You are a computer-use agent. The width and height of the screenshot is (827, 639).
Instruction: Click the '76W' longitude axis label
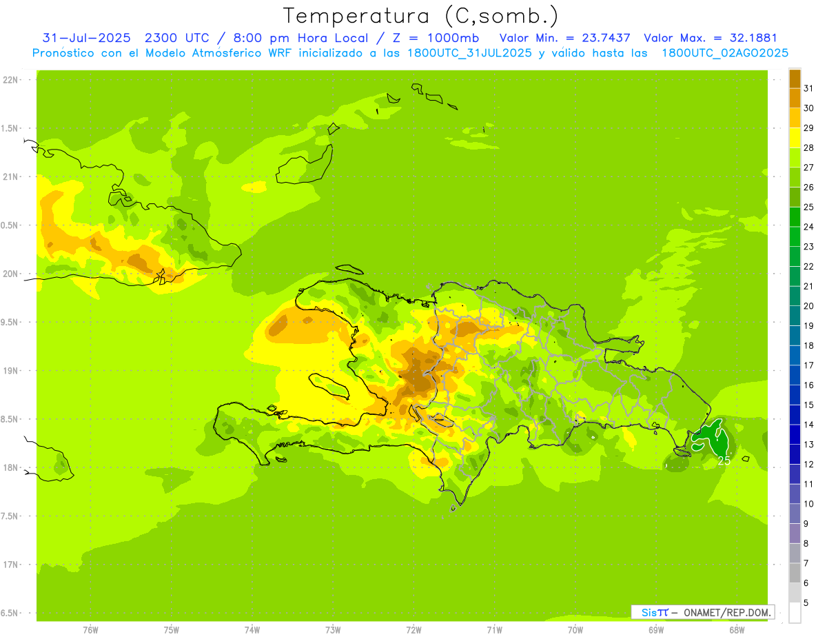tap(90, 630)
